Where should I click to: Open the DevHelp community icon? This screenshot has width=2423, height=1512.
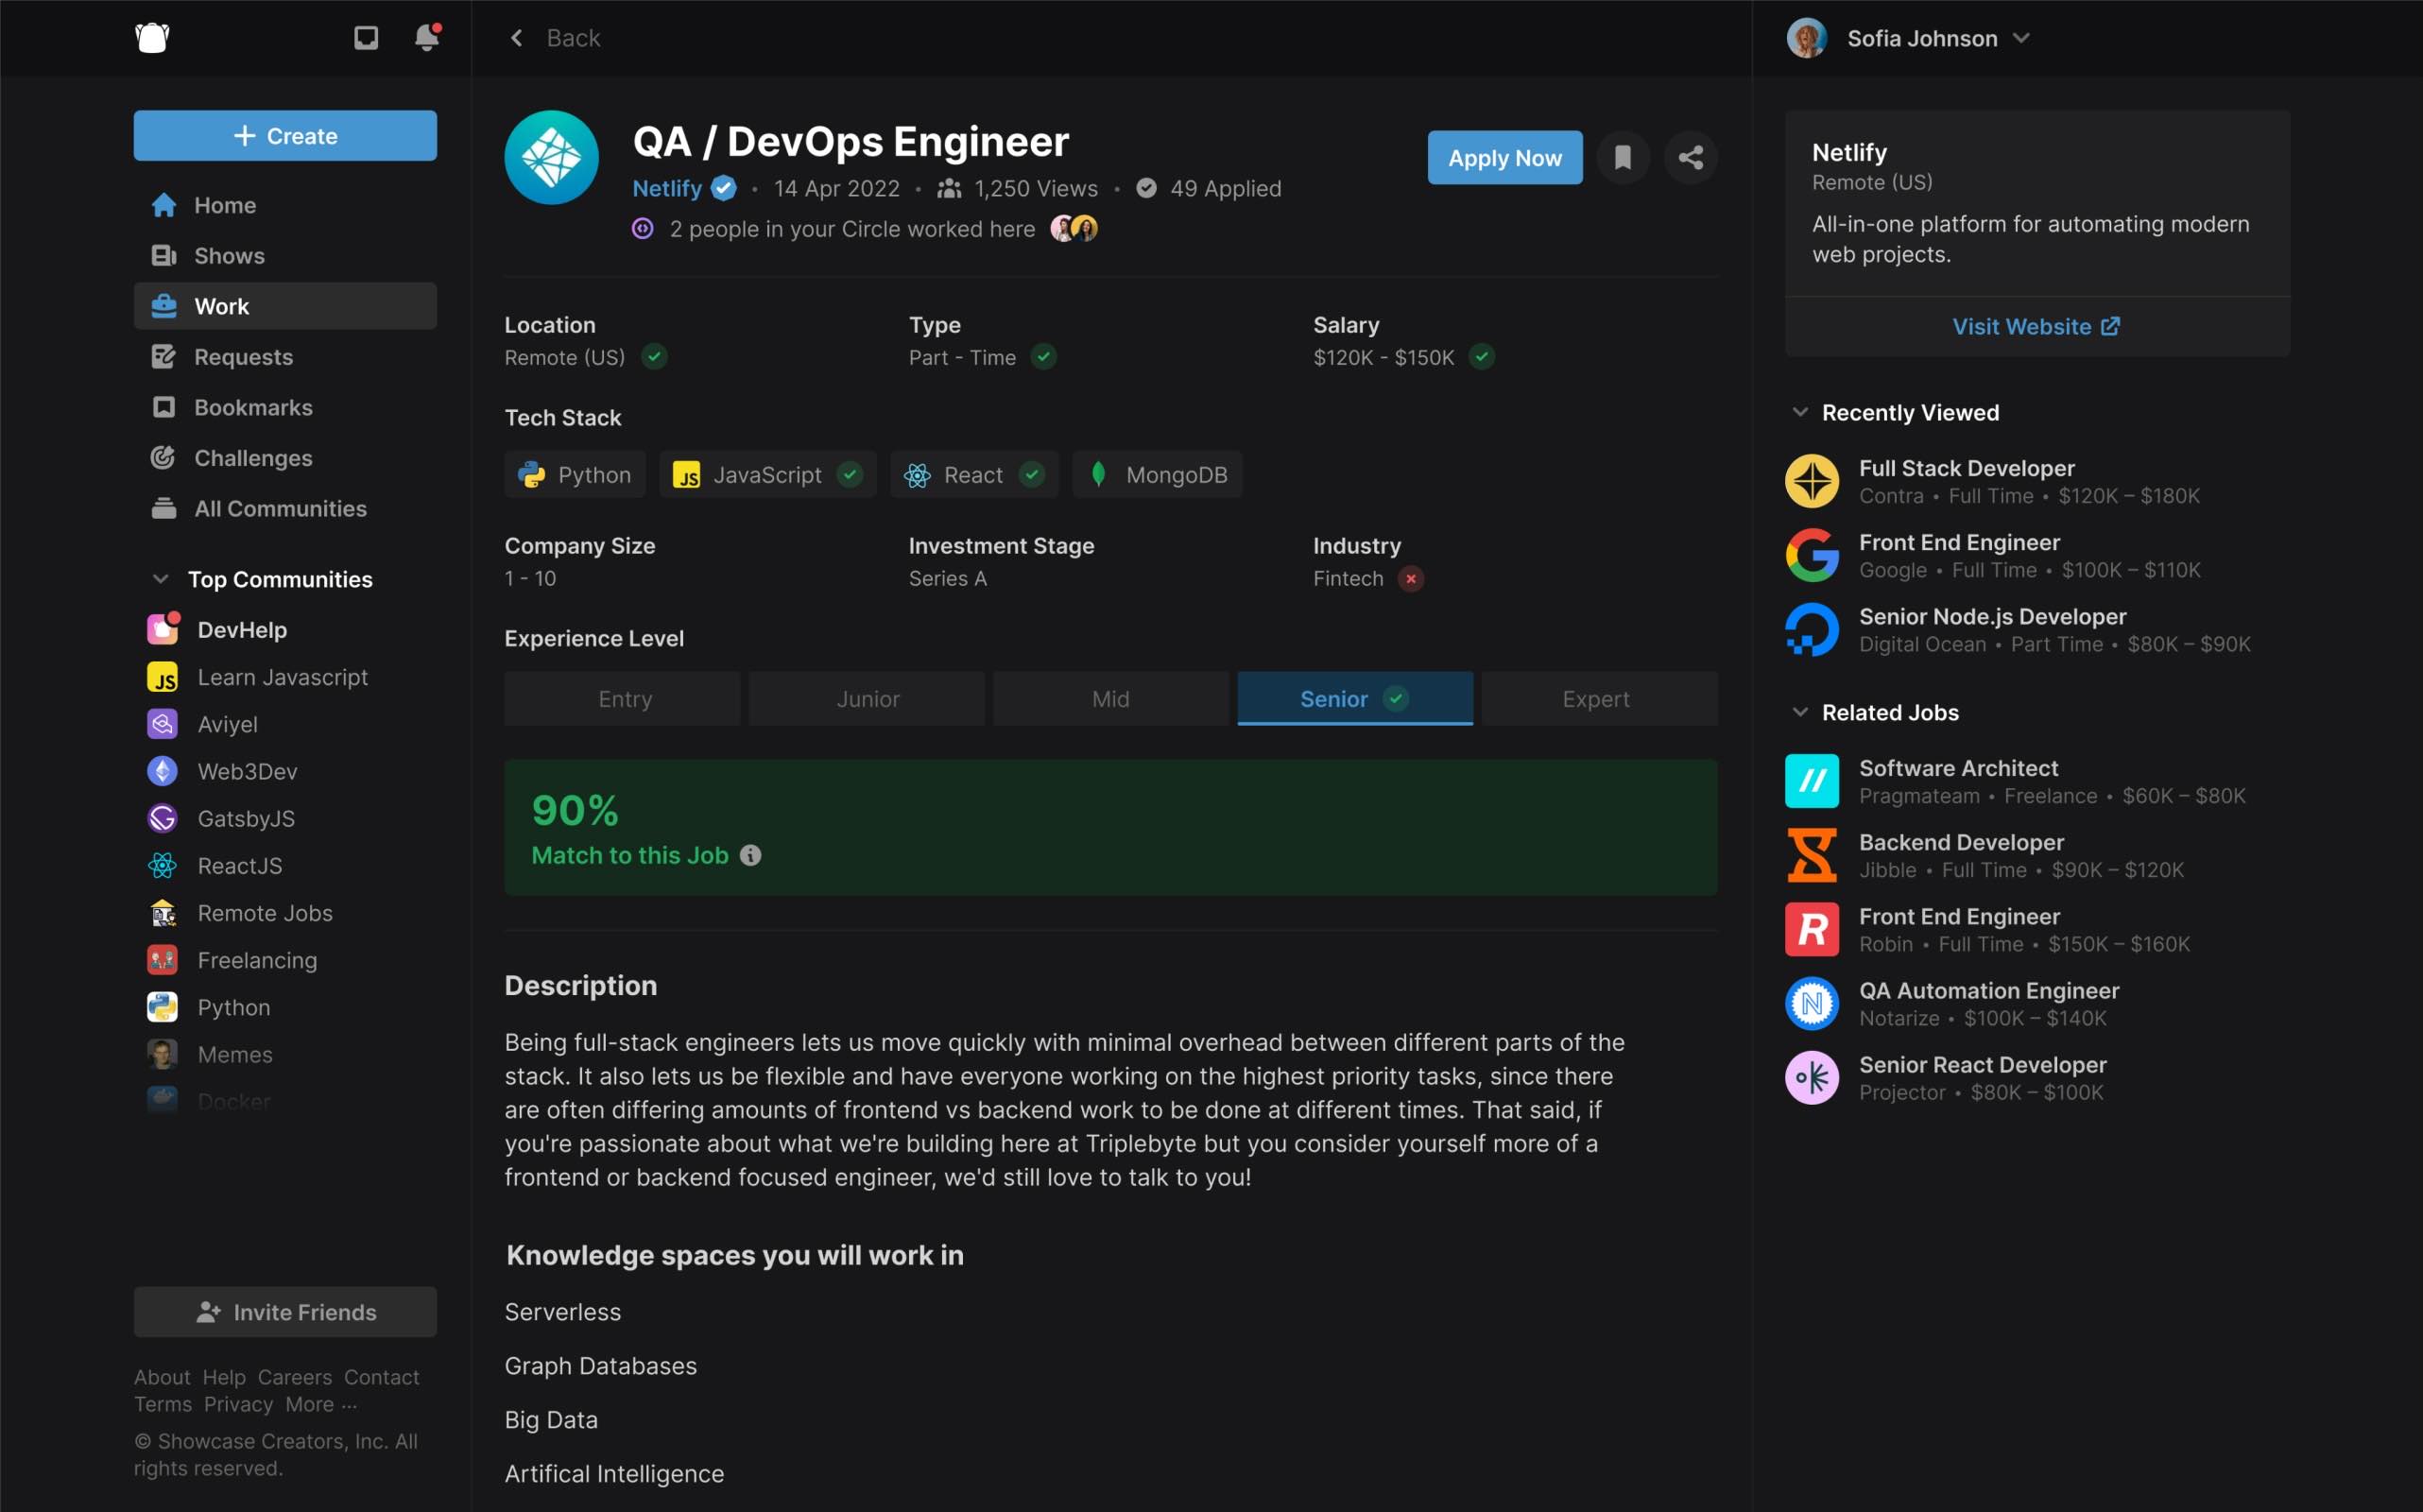(163, 629)
